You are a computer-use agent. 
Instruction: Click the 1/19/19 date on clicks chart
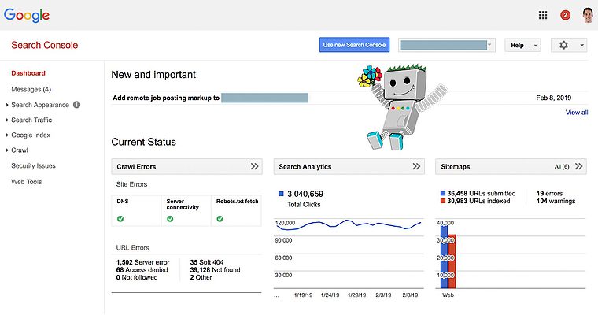(x=303, y=295)
